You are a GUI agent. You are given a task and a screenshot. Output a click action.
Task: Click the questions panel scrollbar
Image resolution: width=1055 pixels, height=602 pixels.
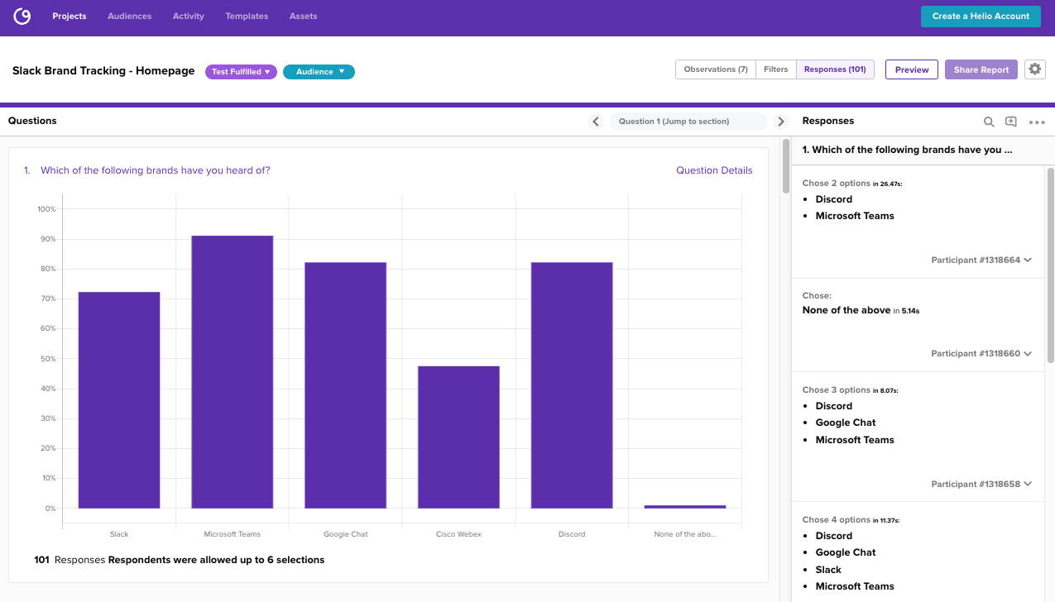pos(786,165)
